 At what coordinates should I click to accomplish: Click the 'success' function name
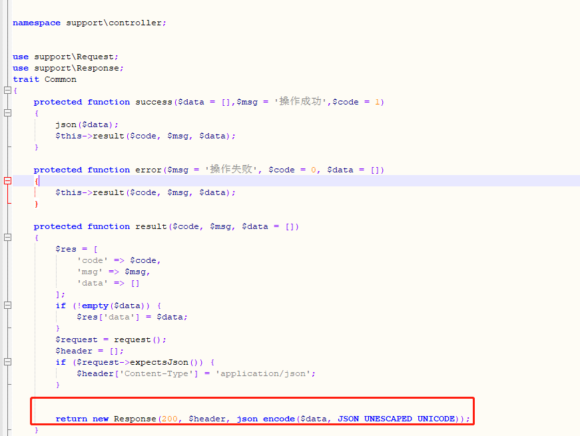154,102
